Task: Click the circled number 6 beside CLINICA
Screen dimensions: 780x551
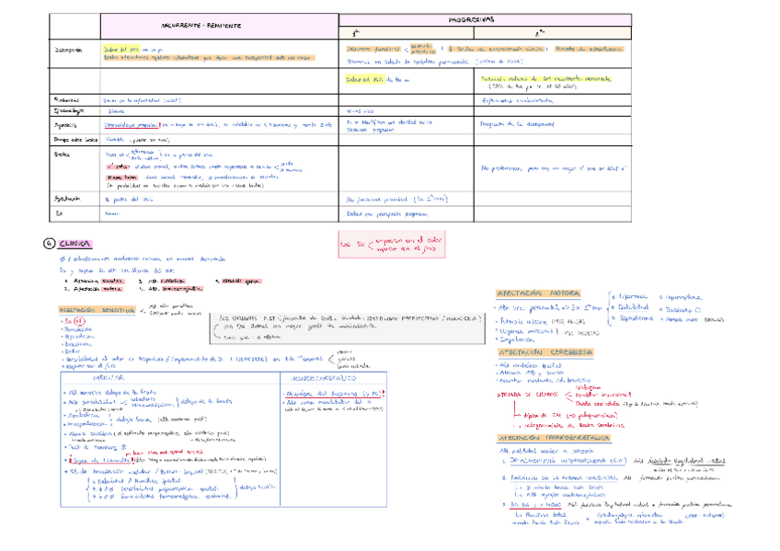Action: pos(51,244)
